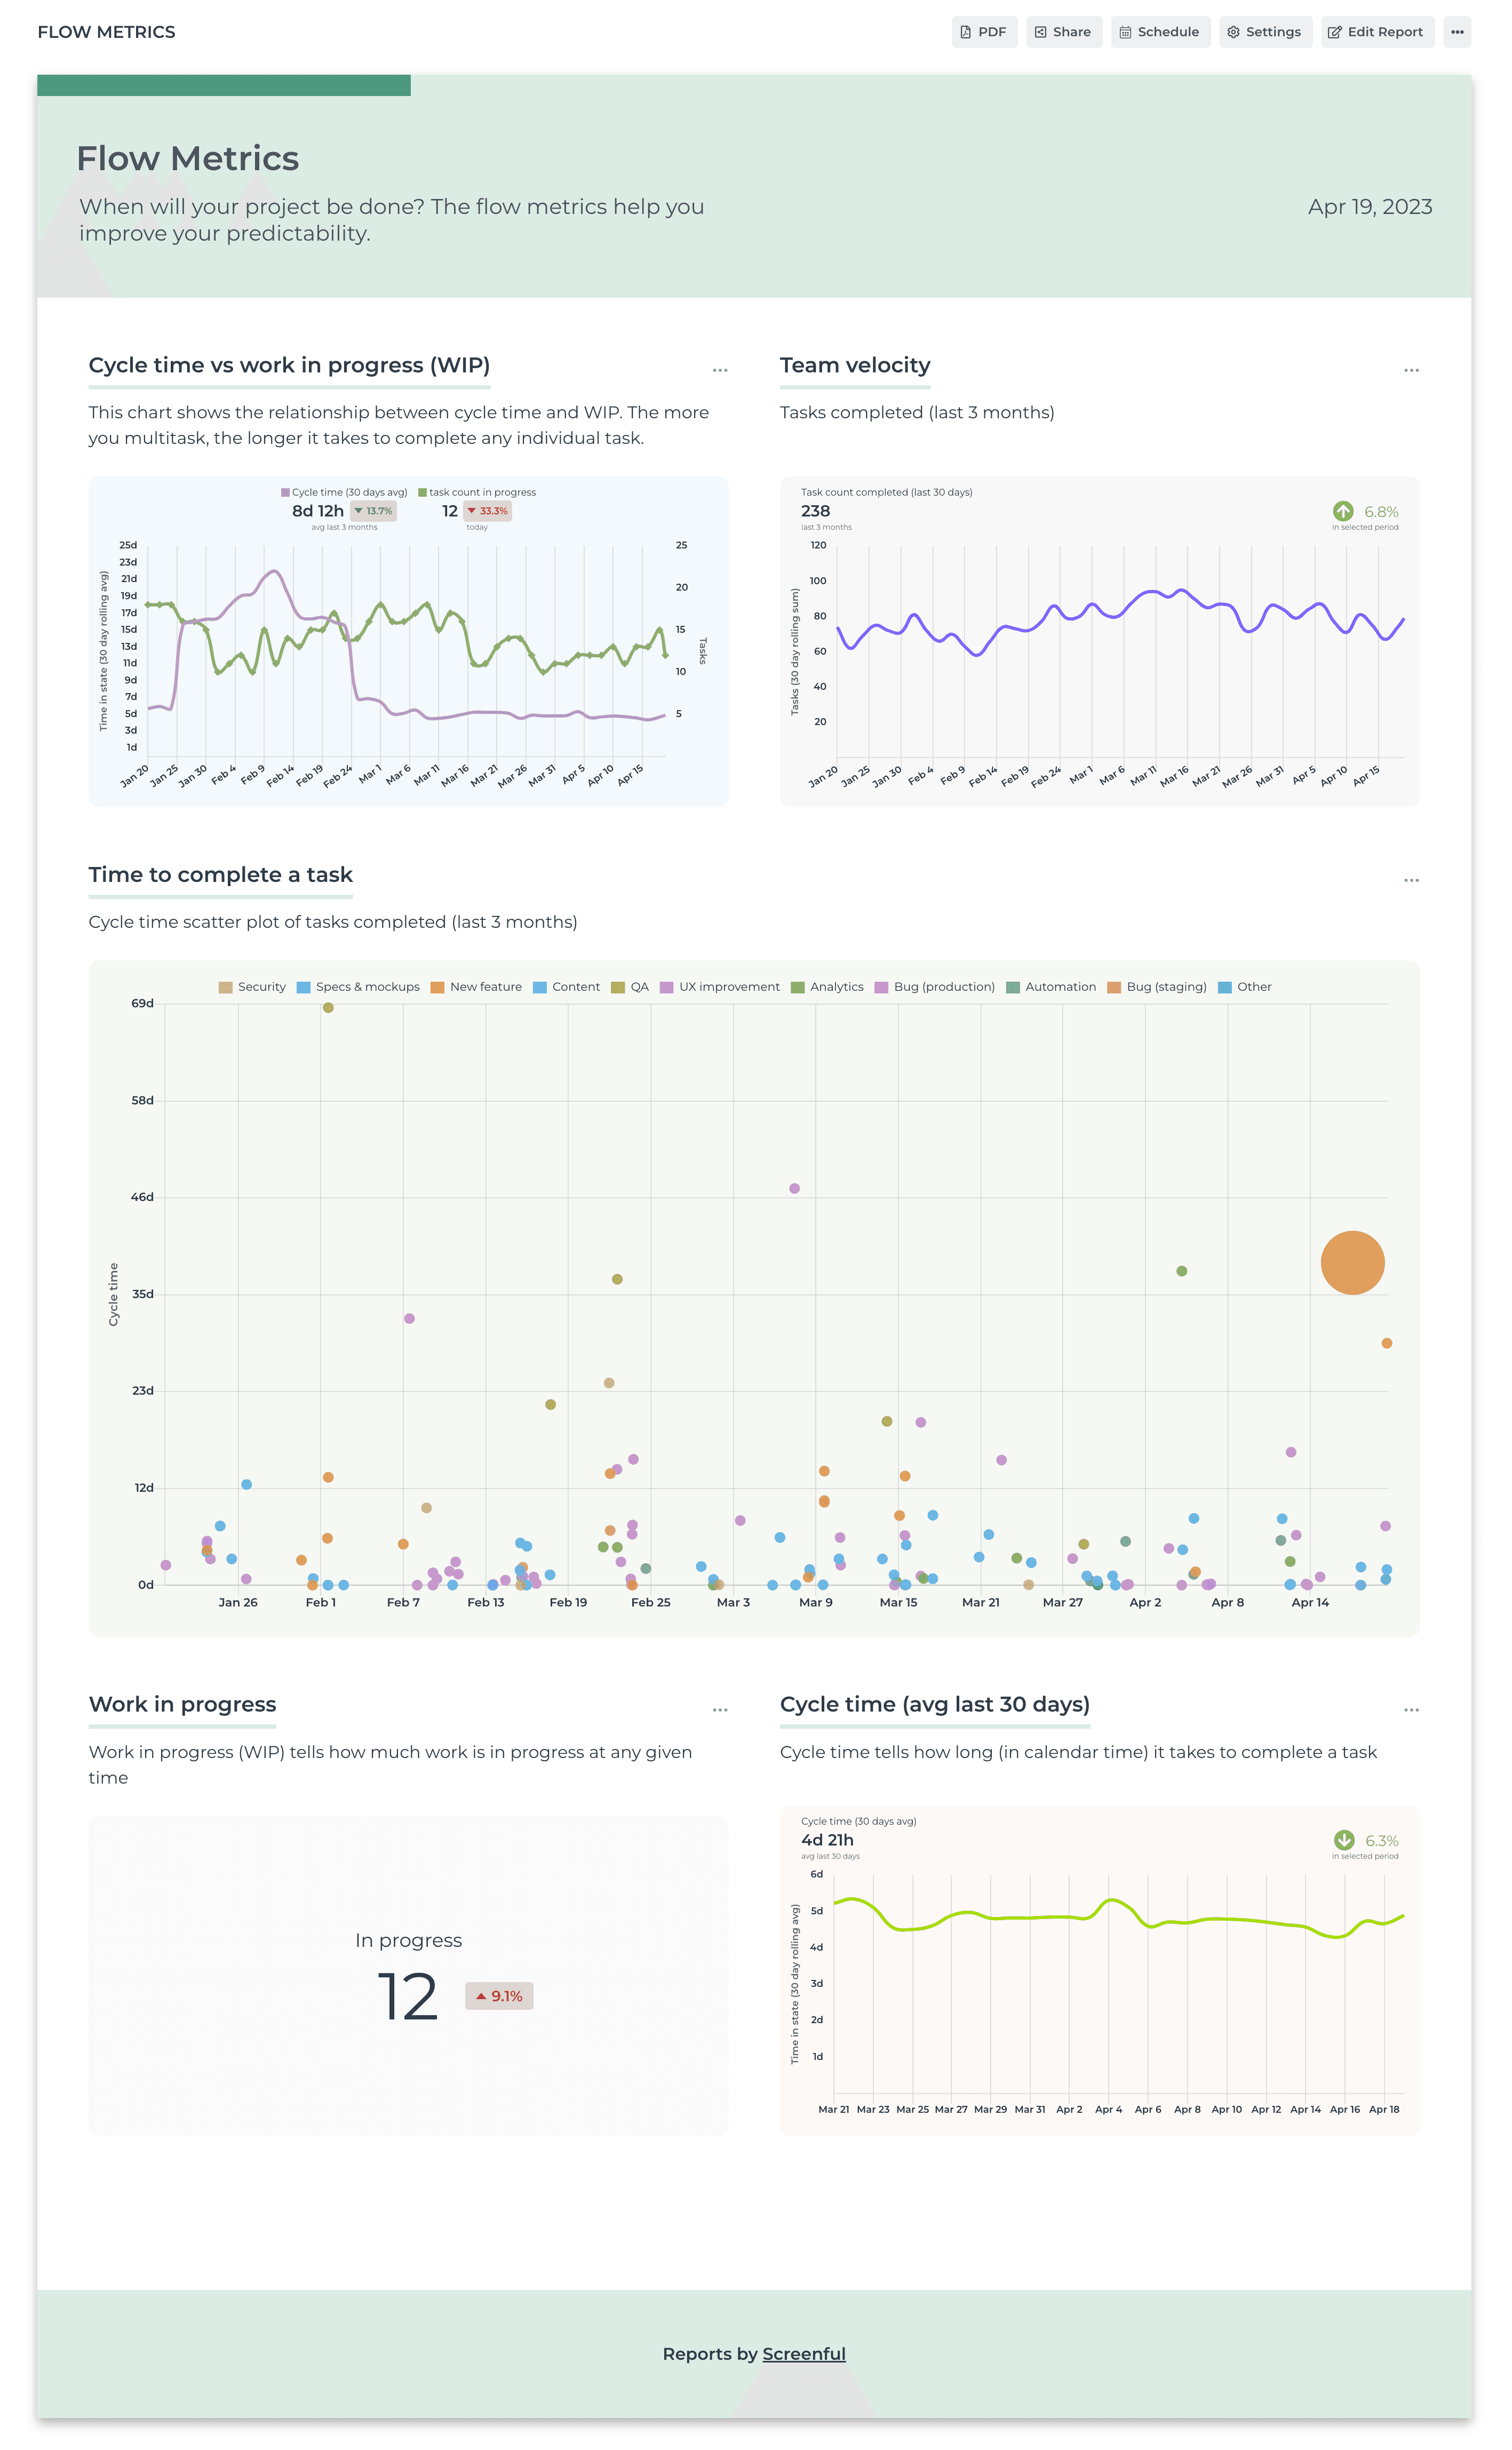Screen dimensions: 1512x2450
Task: Open report Settings
Action: click(x=1265, y=32)
